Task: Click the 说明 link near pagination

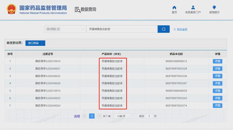Action: 77,116
